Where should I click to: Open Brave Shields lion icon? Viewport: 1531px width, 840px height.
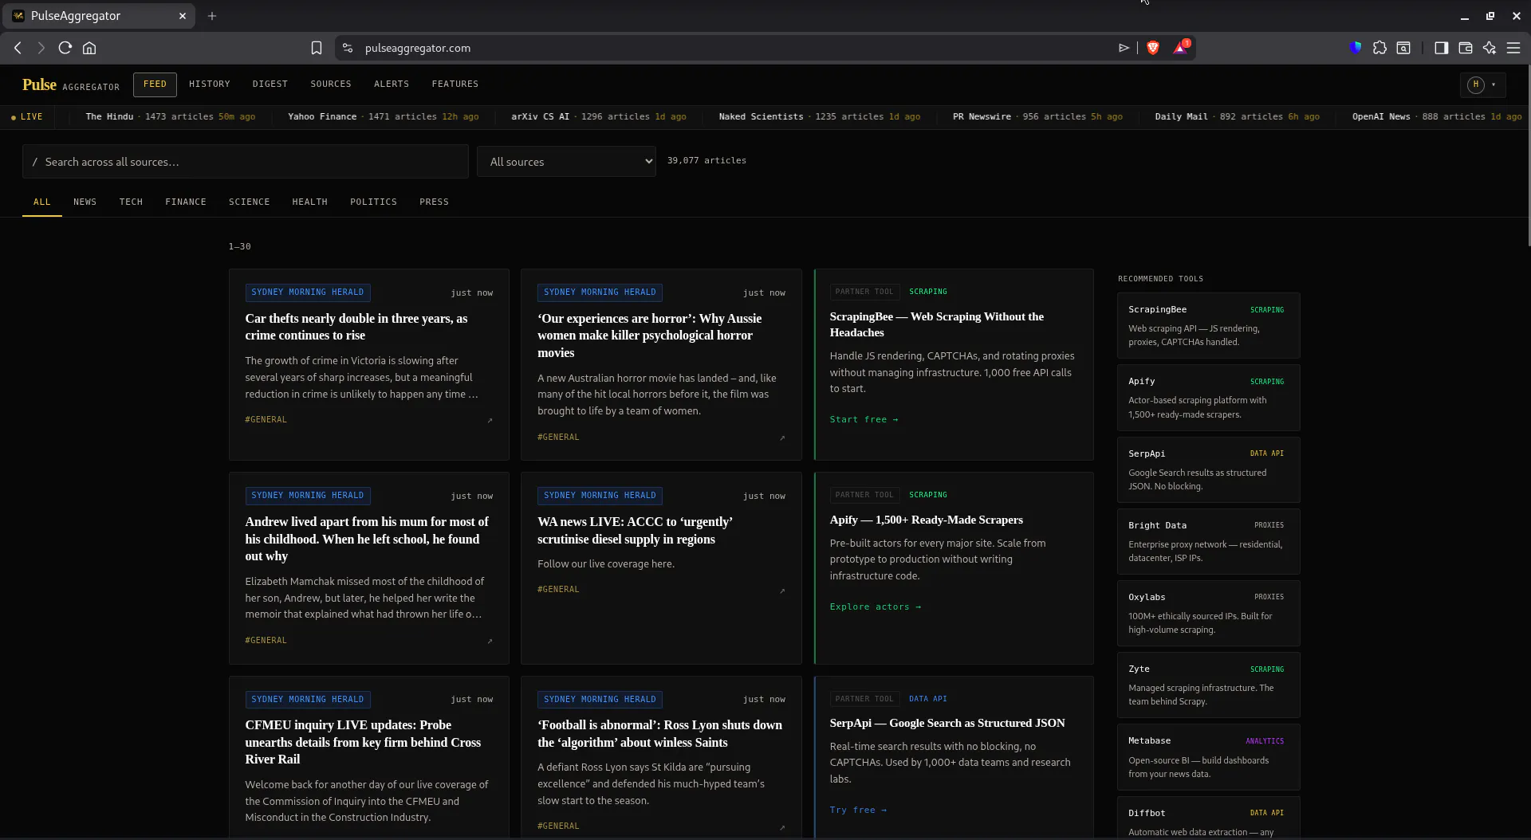point(1152,48)
